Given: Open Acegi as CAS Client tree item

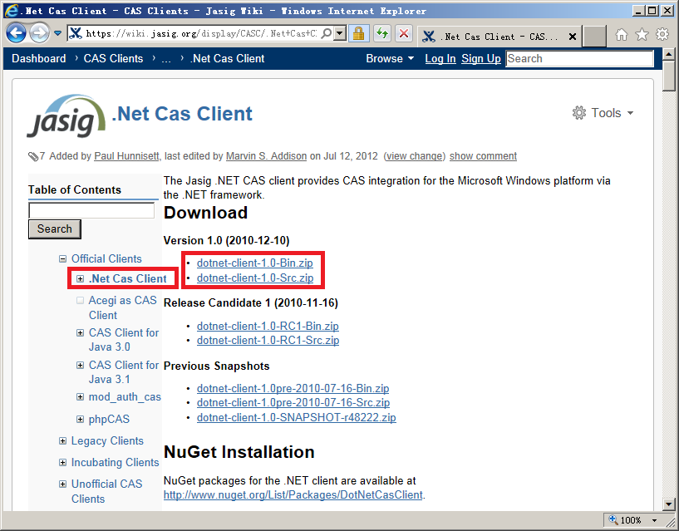Looking at the screenshot, I should pos(122,307).
